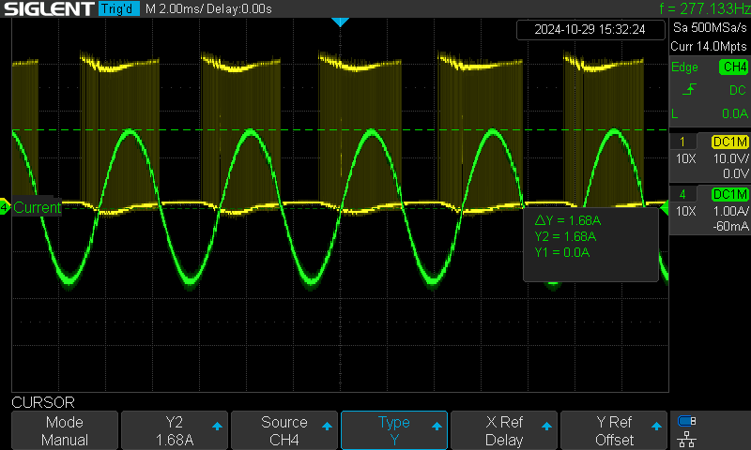Click the CH4 ground level marker on left
Viewport: 751px width, 450px height.
(5, 207)
